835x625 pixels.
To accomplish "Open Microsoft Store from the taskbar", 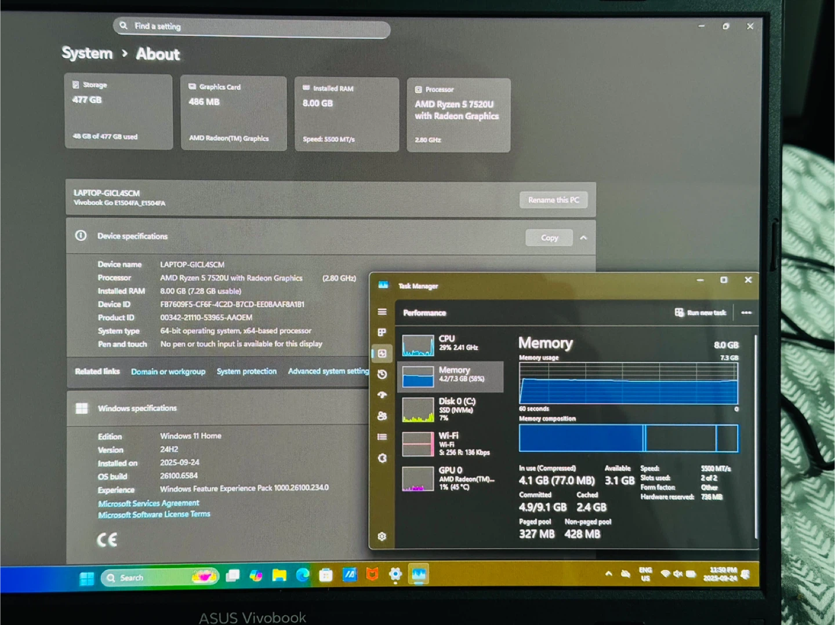I will pos(326,575).
